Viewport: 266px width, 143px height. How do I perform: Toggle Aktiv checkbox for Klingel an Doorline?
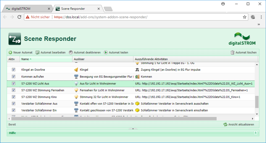pos(14,70)
